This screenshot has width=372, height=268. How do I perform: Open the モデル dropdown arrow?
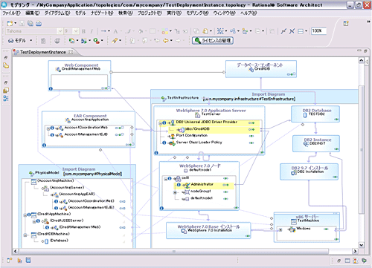31,41
